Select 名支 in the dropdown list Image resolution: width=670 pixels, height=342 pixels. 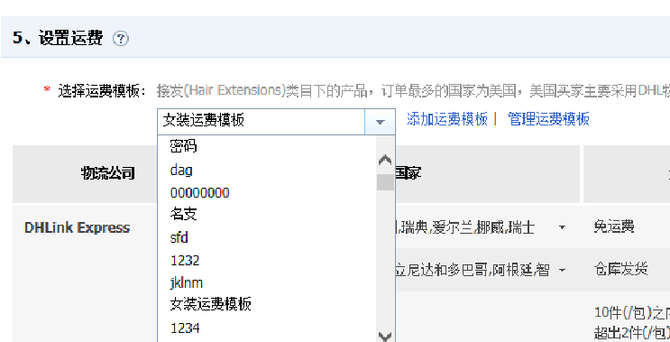[183, 214]
